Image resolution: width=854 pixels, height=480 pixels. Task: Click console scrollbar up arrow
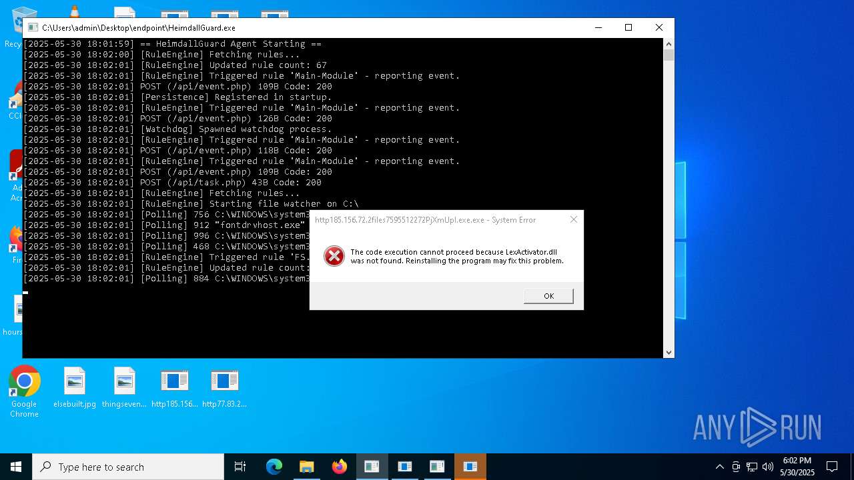click(669, 44)
